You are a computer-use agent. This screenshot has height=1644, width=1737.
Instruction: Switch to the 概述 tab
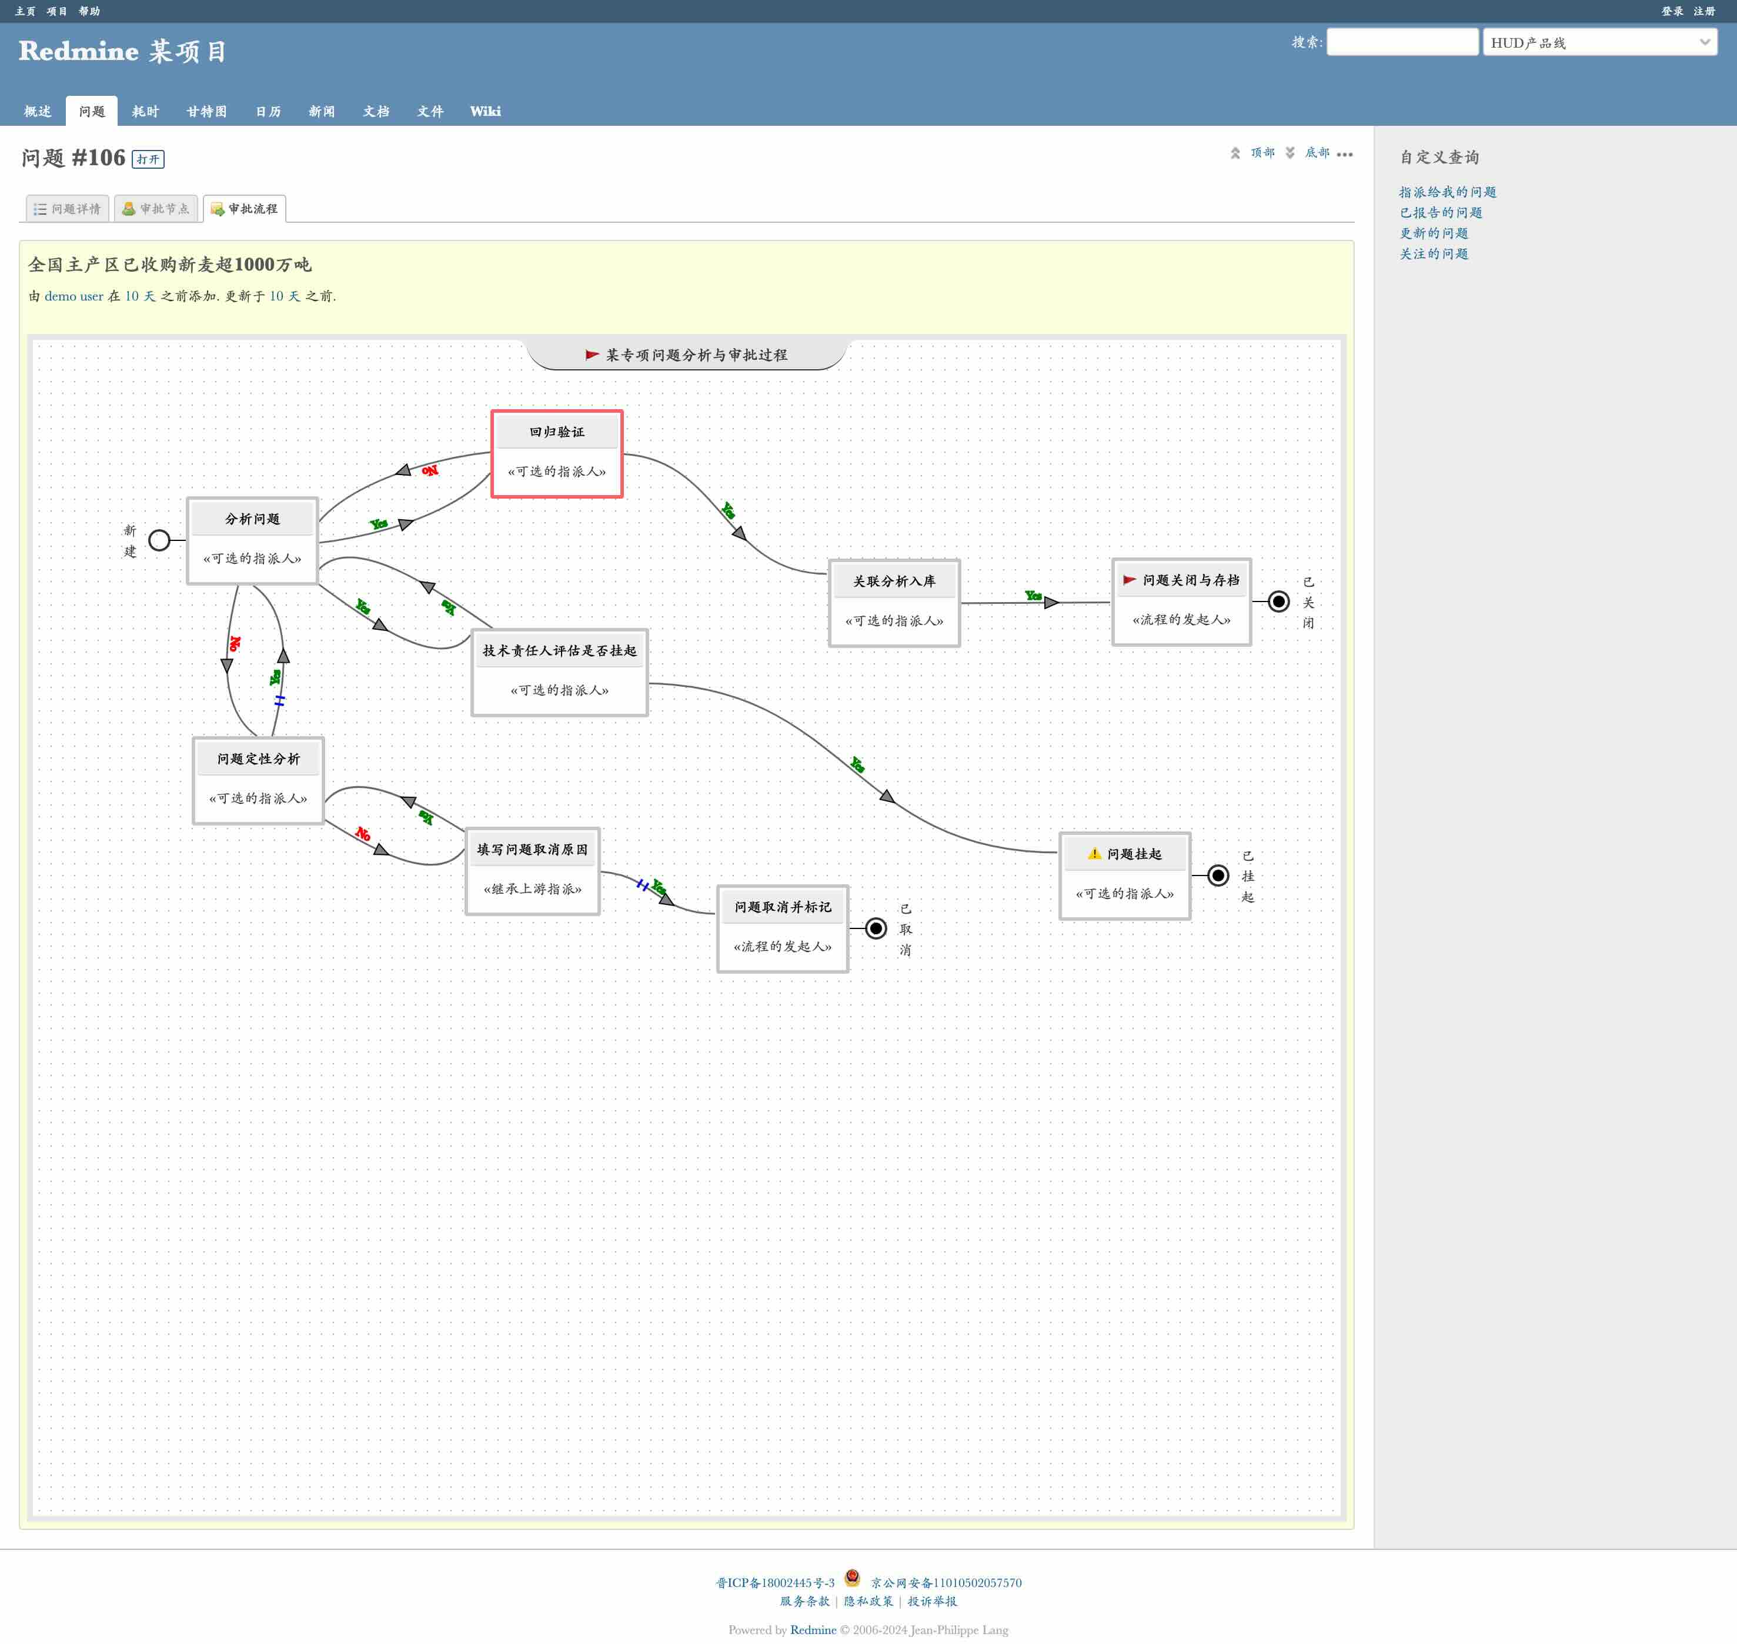coord(38,111)
